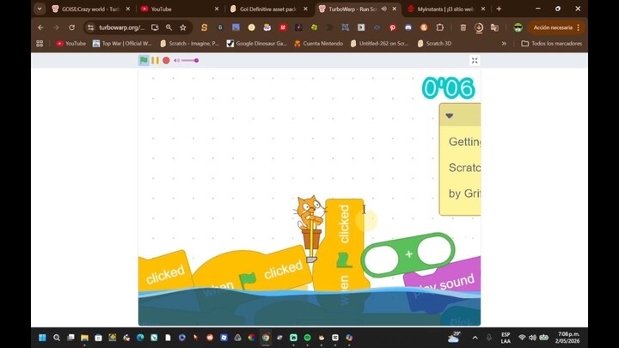Open the Chrome profile avatar
The image size is (619, 348).
pyautogui.click(x=518, y=27)
